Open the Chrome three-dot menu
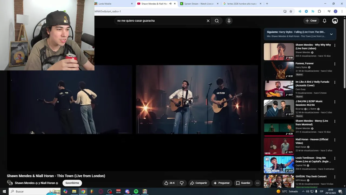The width and height of the screenshot is (346, 195). [x=342, y=11]
